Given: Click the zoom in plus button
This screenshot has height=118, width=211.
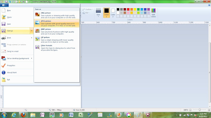Looking at the screenshot, I should click(x=209, y=110).
